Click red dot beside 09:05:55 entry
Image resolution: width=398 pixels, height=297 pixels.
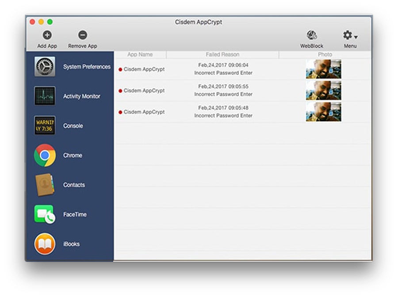point(120,91)
